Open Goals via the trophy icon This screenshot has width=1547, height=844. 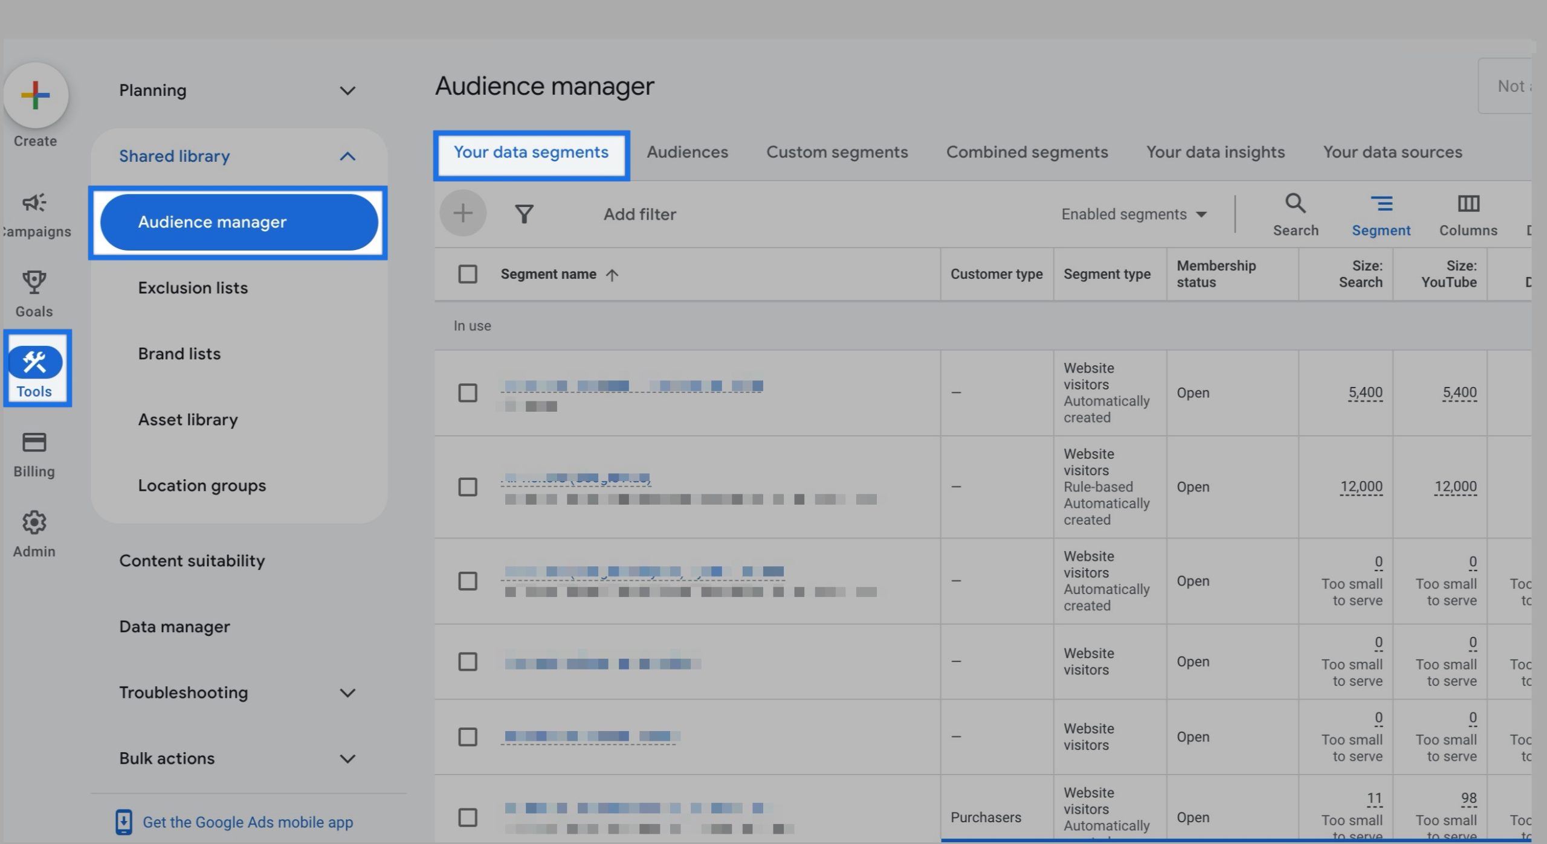pyautogui.click(x=34, y=282)
